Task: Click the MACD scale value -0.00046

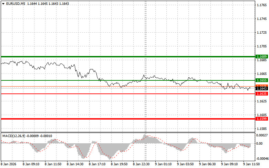Action: 262,159
